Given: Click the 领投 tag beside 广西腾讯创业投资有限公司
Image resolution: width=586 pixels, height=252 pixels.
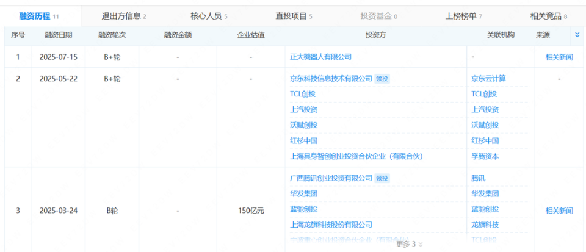Looking at the screenshot, I should click(382, 178).
